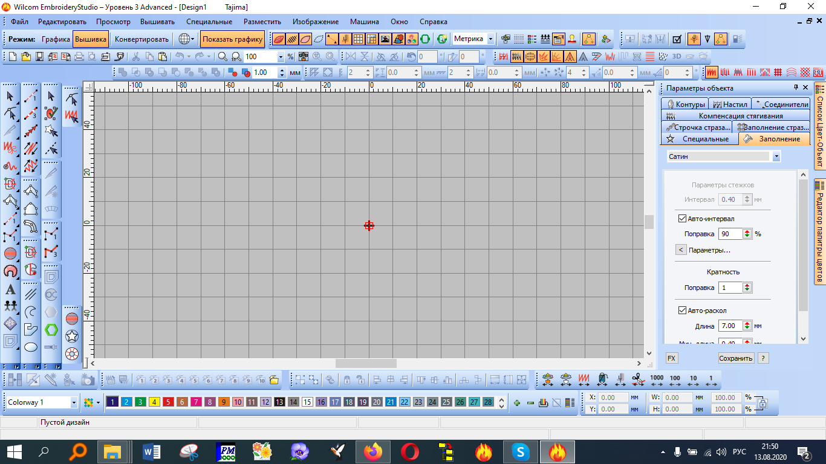Screen dimensions: 826x464
Task: Click the add color plus icon
Action: click(517, 402)
